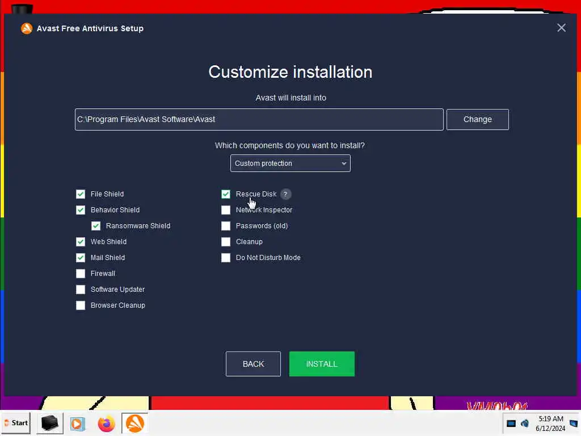The height and width of the screenshot is (436, 581).
Task: Click the blue monitor tray icon
Action: click(511, 424)
